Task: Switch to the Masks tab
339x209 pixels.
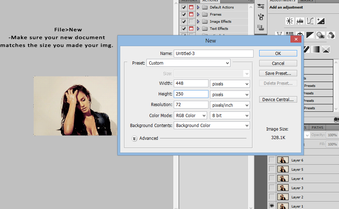Action: tap(307, 1)
